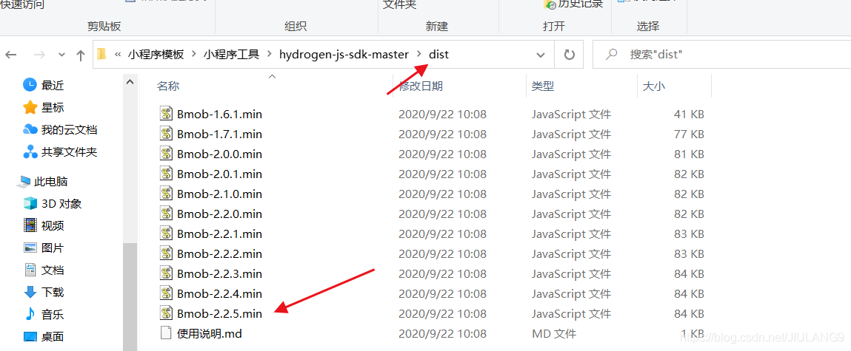Expand hidden breadcrumb path chevron
This screenshot has height=351, width=851.
coord(117,54)
